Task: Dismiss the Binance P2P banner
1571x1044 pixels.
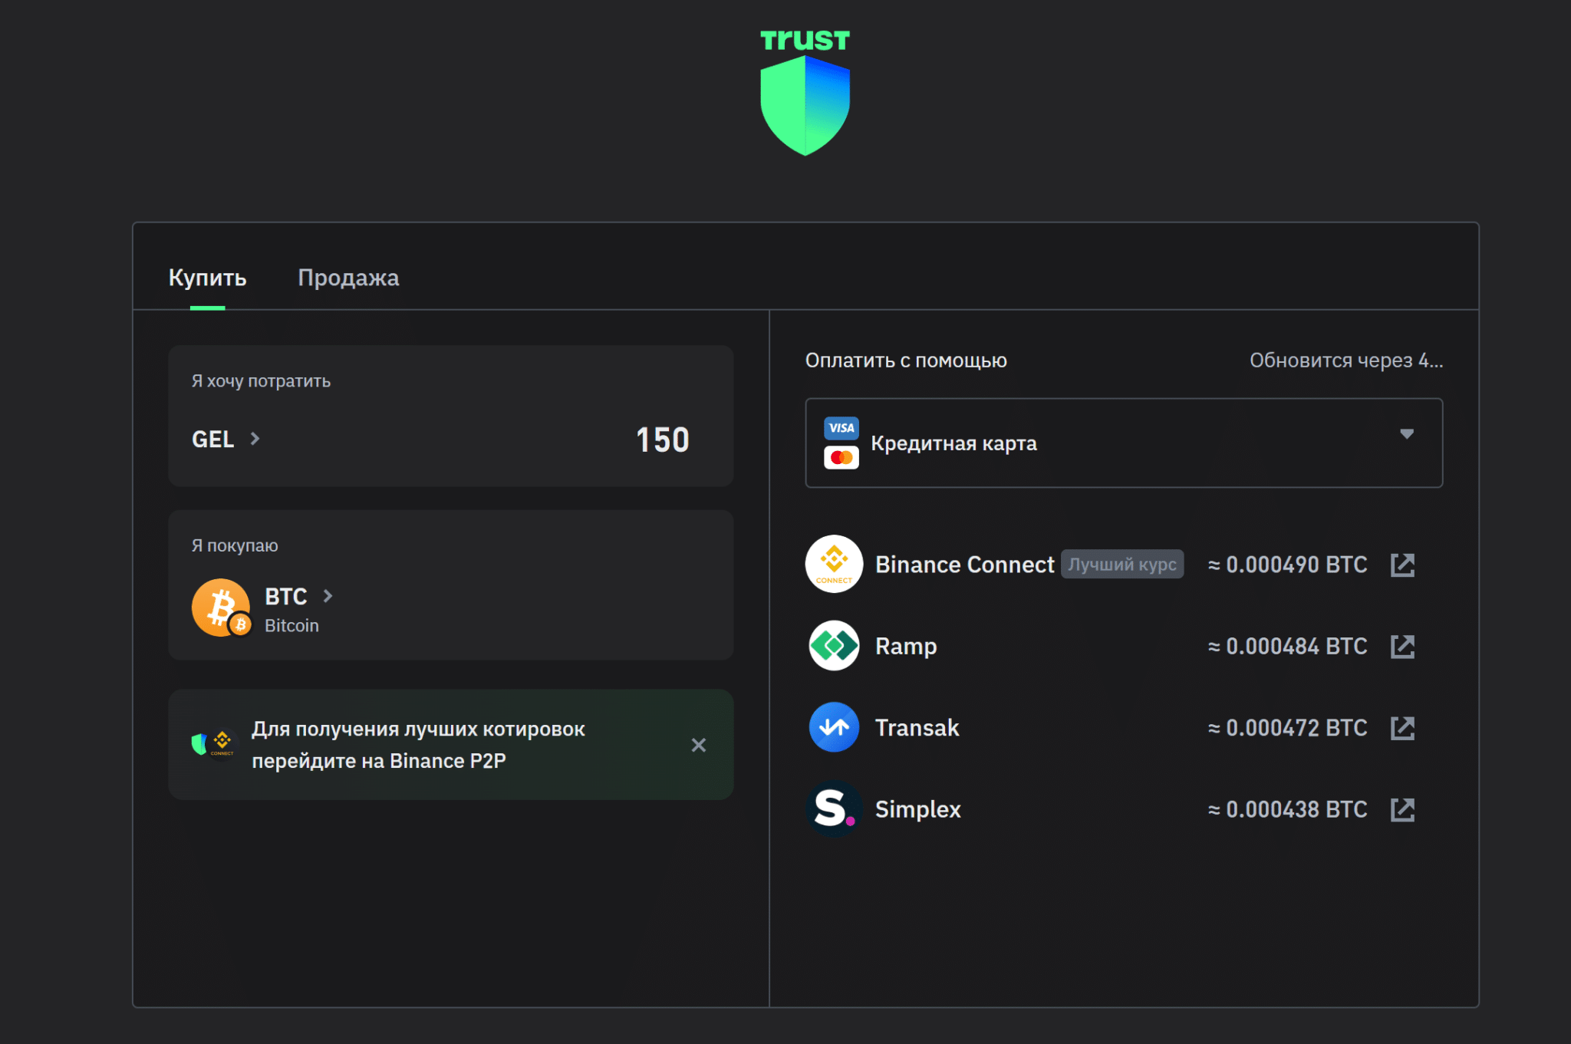Action: (698, 745)
